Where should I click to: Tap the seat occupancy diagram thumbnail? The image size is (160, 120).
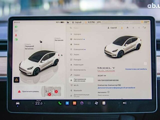[x=51, y=91]
